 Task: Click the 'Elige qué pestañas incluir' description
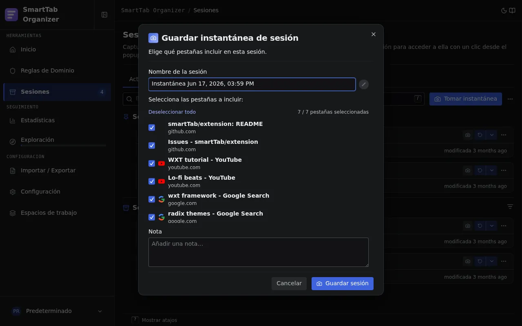[208, 52]
